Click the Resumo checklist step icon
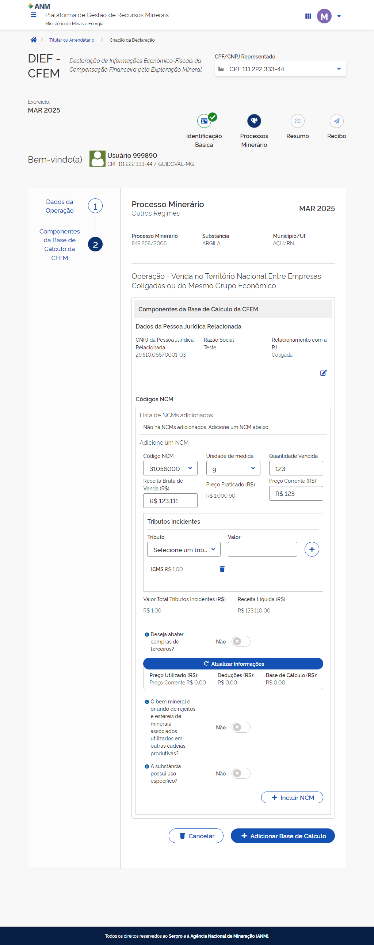The height and width of the screenshot is (945, 374). pyautogui.click(x=297, y=121)
